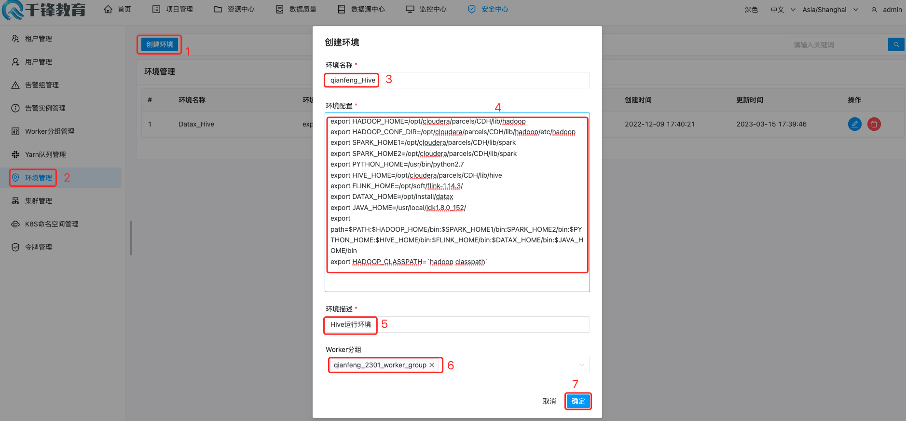Click the 告警实例管理 info circle icon
The width and height of the screenshot is (906, 421).
(x=15, y=108)
